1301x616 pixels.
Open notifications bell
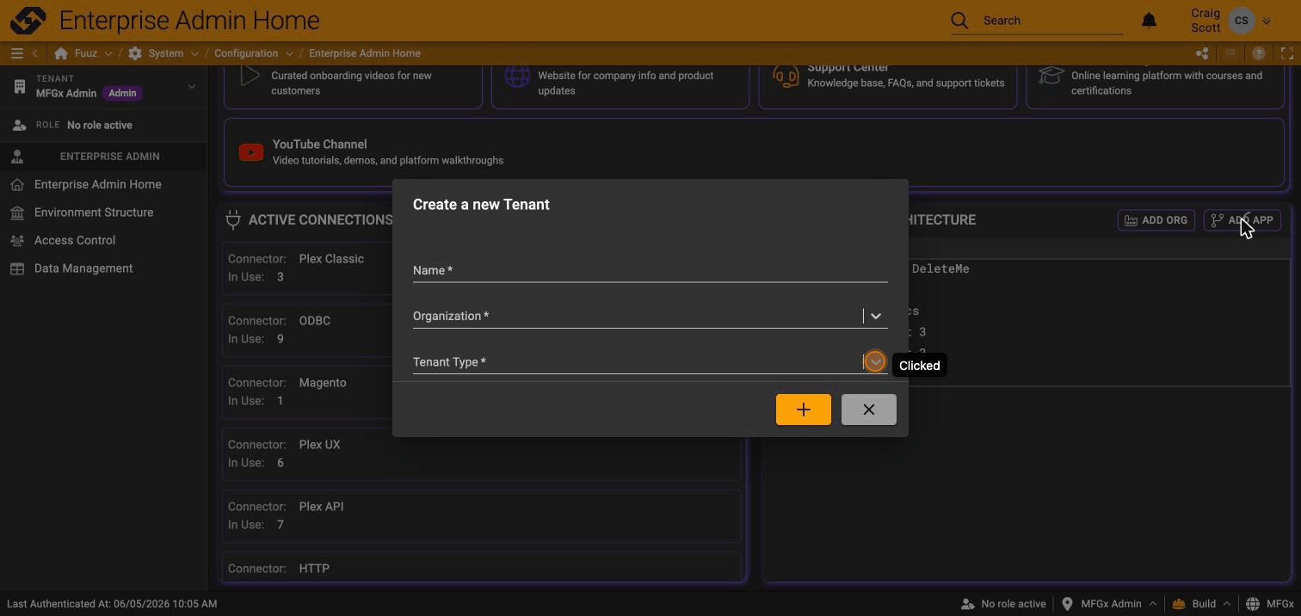tap(1149, 21)
